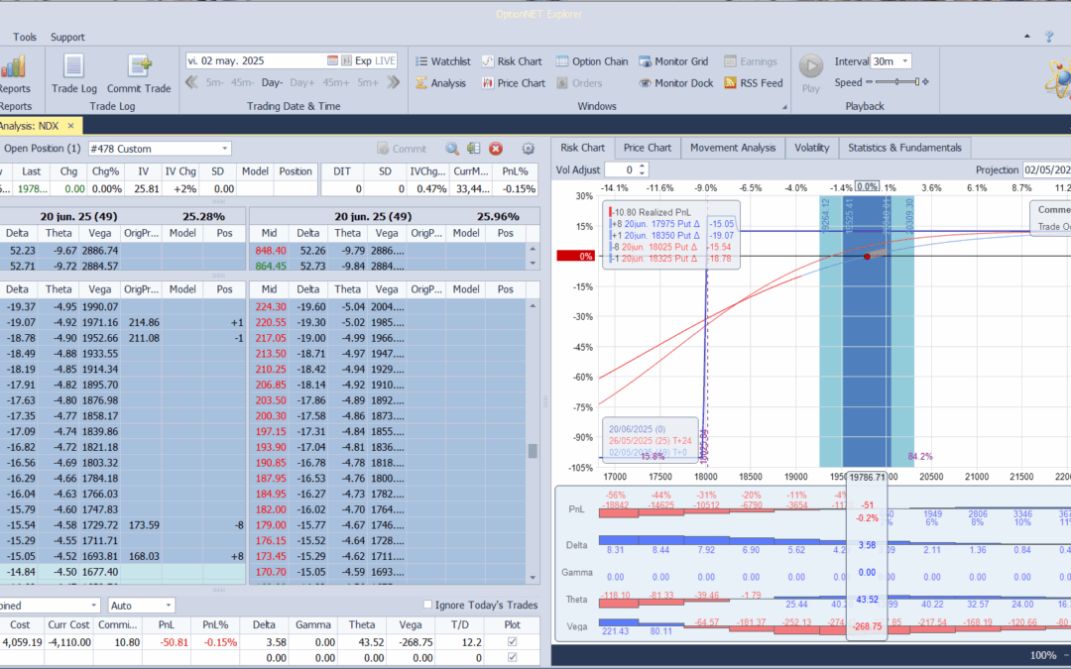Image resolution: width=1071 pixels, height=669 pixels.
Task: Expand the #478 Custom position dropdown
Action: point(225,149)
